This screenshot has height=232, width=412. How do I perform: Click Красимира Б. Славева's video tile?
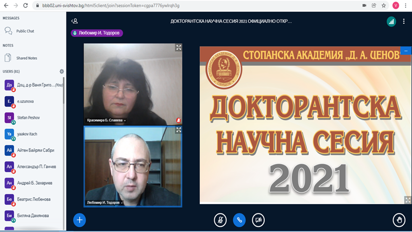[133, 84]
